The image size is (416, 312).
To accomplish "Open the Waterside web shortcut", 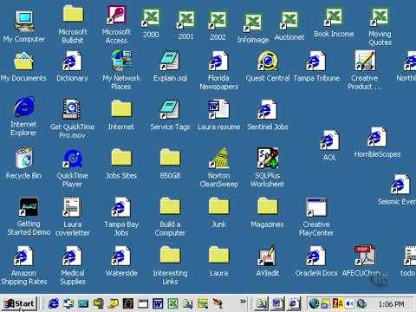I will click(x=121, y=256).
